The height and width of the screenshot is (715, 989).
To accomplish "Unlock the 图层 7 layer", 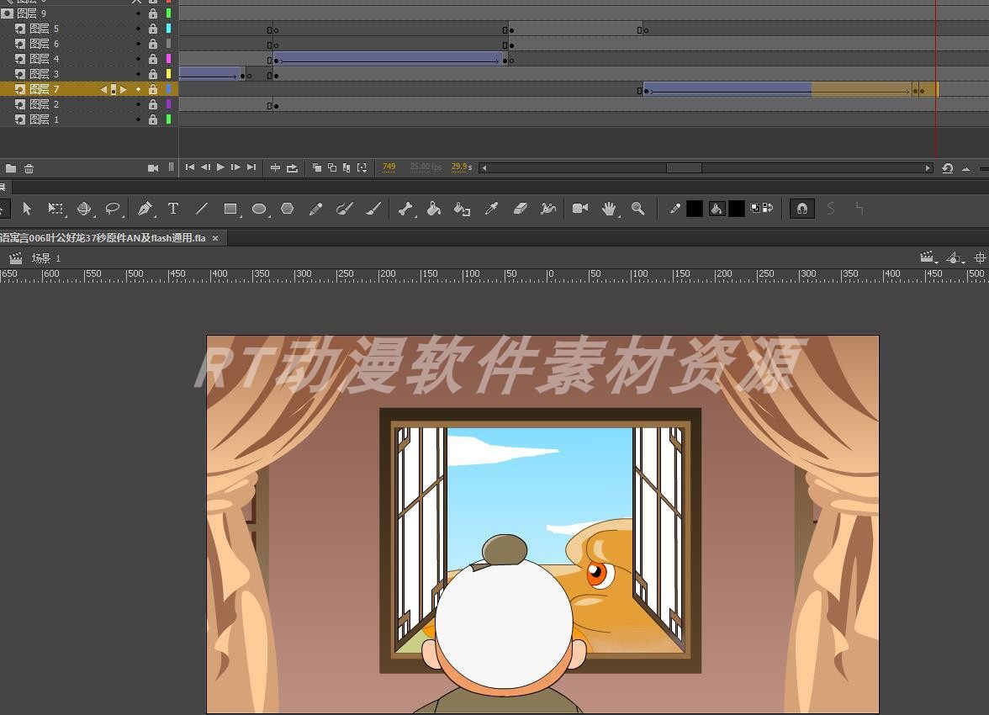I will (153, 89).
